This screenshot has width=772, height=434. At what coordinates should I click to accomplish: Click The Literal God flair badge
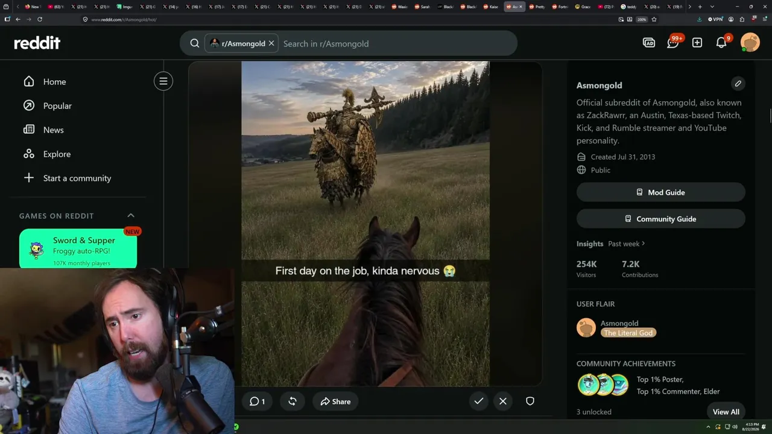[628, 333]
